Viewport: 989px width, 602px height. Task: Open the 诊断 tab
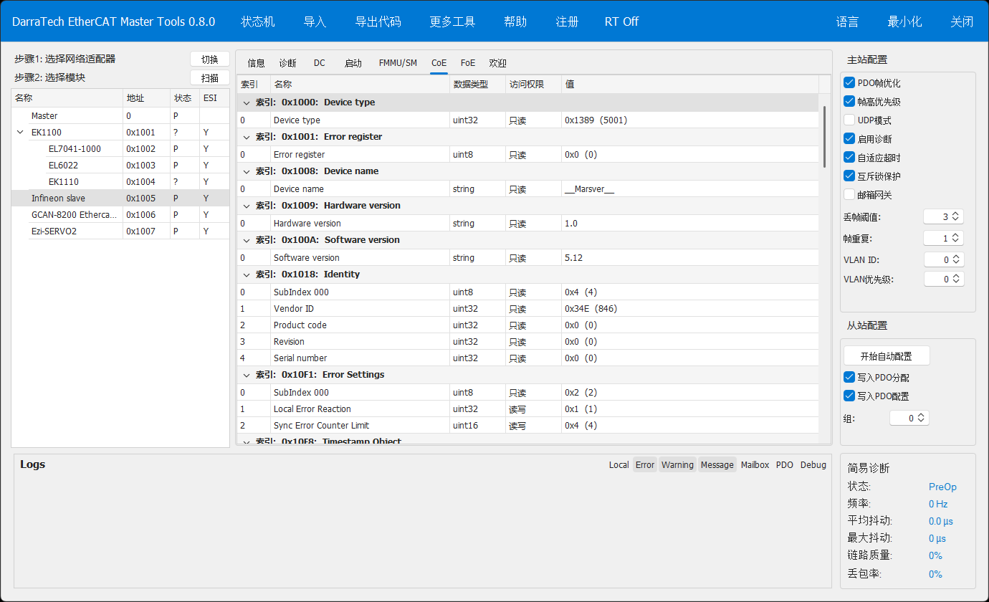(287, 63)
